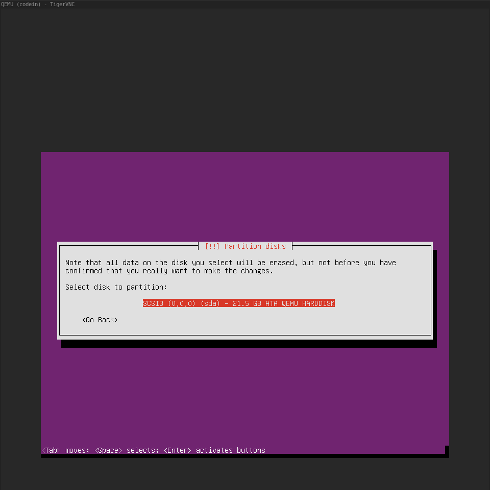
Task: Select the SCSI3 (sda) 21.5 GB QEMU HARDDISK entry
Action: (x=239, y=303)
